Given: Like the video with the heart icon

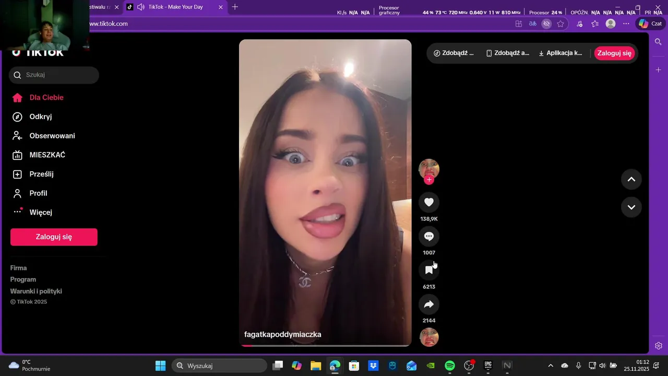Looking at the screenshot, I should 429,202.
